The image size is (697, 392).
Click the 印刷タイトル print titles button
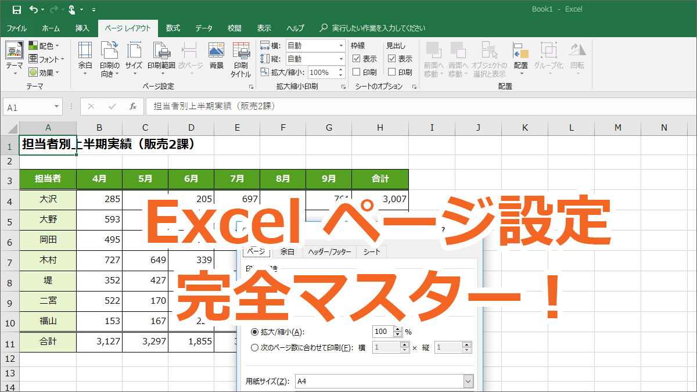pos(240,59)
